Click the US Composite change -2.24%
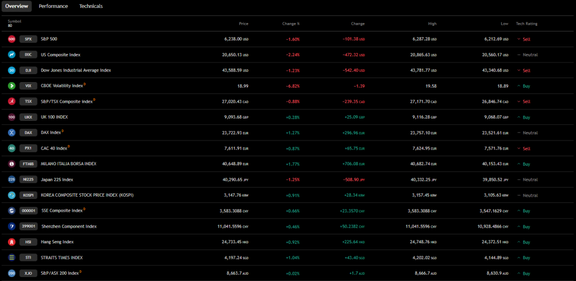 click(292, 55)
